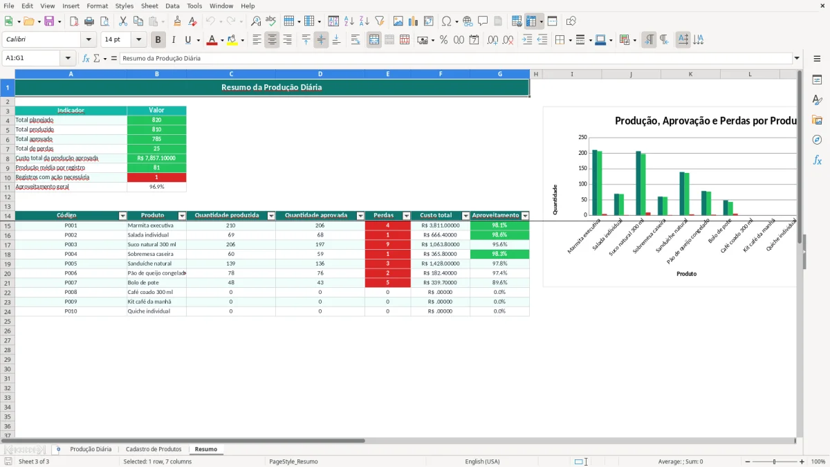Open the Styles menu
830x467 pixels.
(124, 6)
